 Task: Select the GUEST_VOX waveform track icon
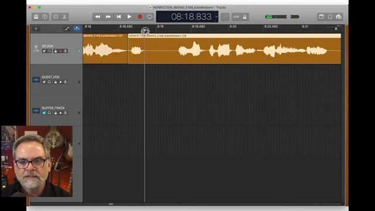36,80
